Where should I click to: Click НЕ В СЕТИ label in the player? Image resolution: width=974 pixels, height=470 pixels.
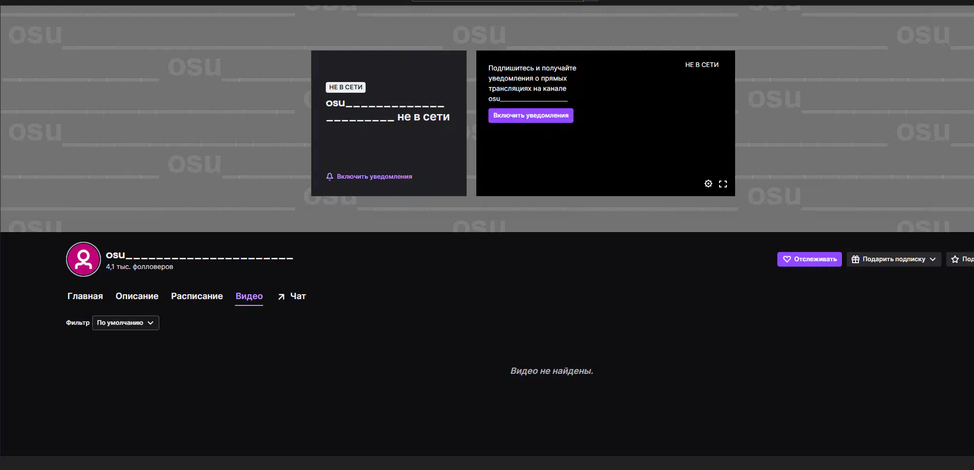tap(702, 65)
